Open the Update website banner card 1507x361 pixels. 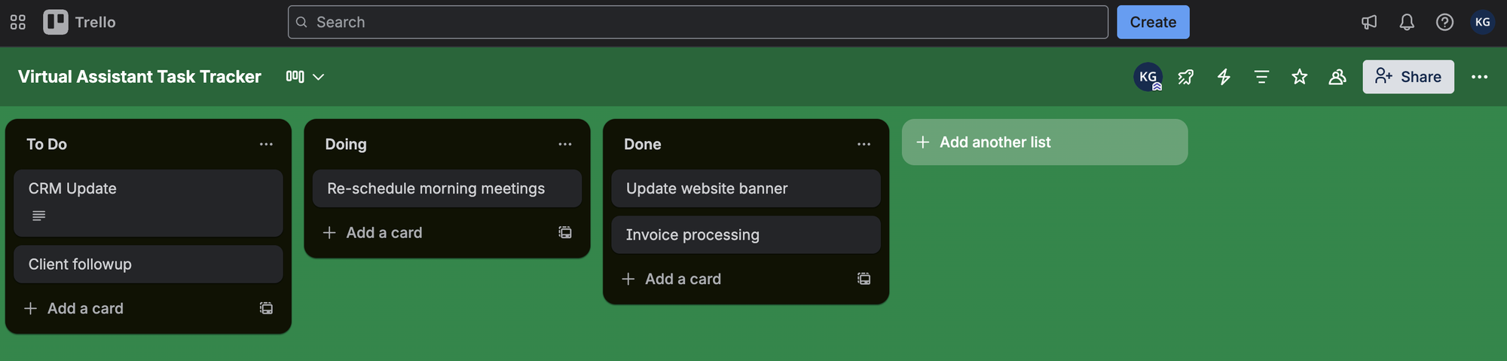pyautogui.click(x=746, y=188)
